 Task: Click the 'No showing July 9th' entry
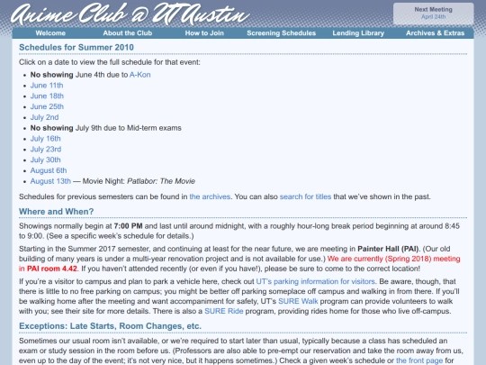click(x=105, y=128)
